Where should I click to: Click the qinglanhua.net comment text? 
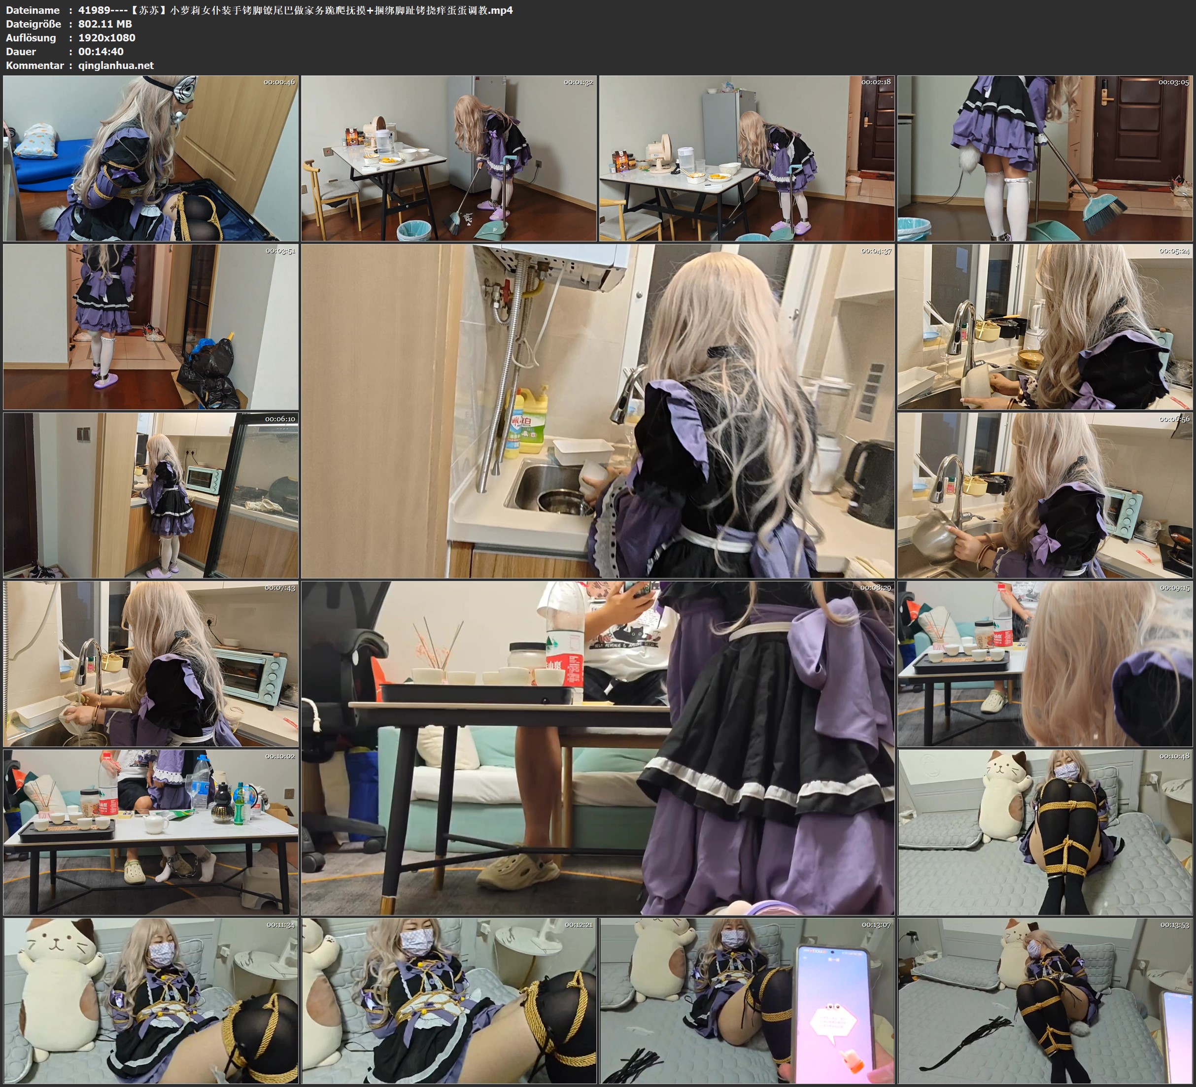pyautogui.click(x=116, y=65)
